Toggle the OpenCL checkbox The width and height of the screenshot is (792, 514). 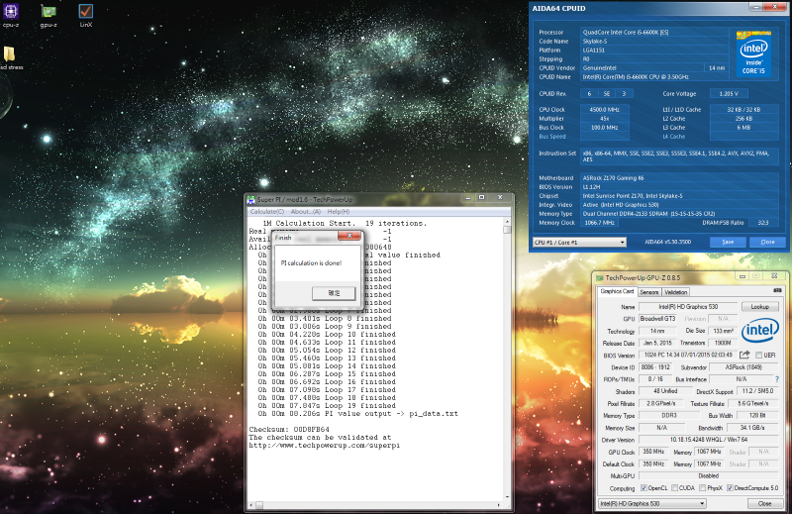tap(644, 488)
